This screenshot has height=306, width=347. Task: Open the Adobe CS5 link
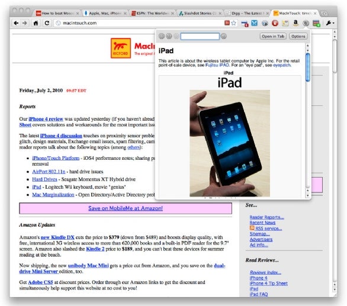pyautogui.click(x=40, y=282)
